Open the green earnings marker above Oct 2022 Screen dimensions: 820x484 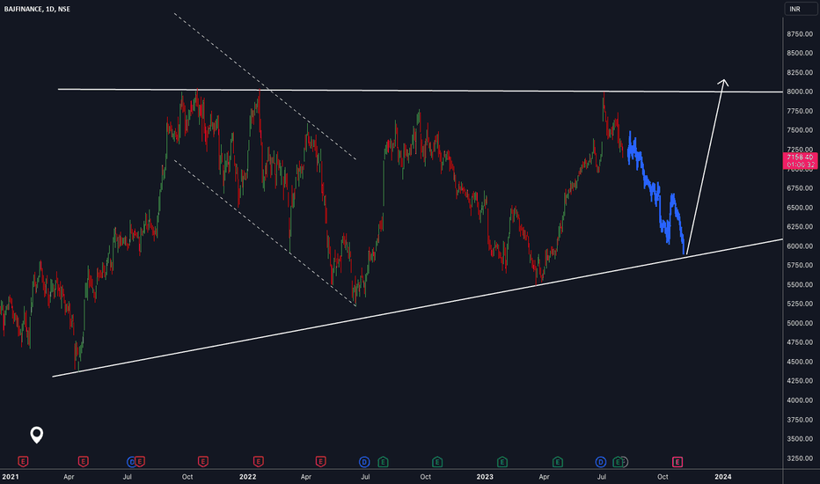click(437, 462)
